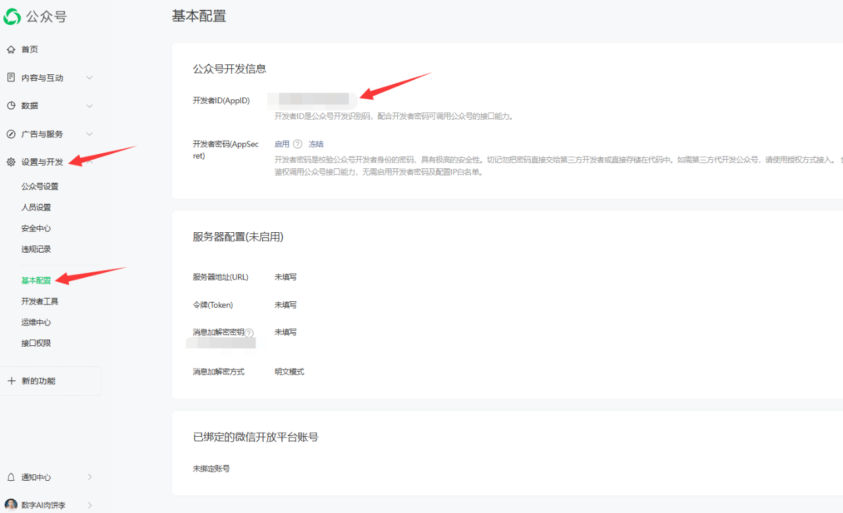Expand the 数据 section chevron
This screenshot has width=843, height=513.
click(90, 106)
